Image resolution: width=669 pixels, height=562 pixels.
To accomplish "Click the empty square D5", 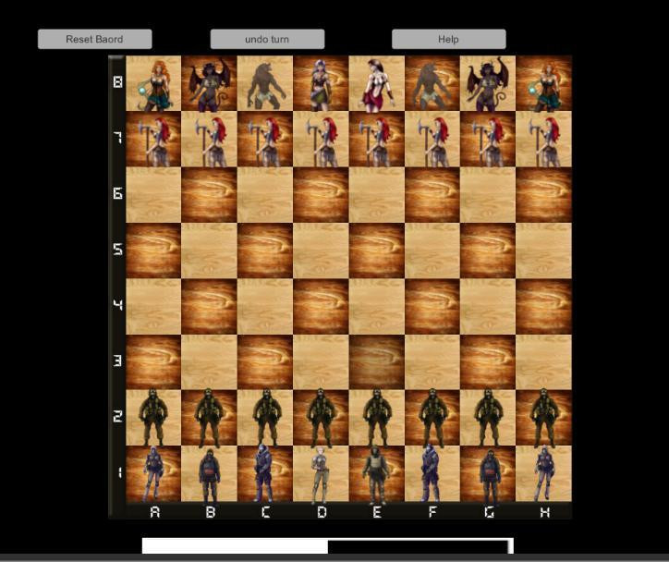I will [x=321, y=250].
